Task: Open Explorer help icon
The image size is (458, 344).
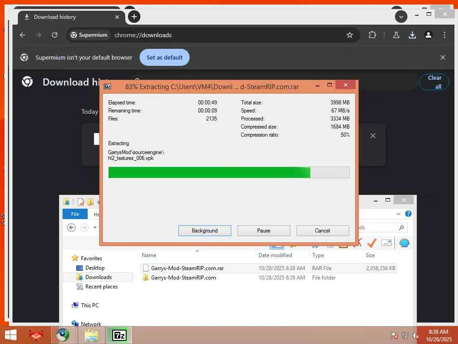Action: (408, 214)
